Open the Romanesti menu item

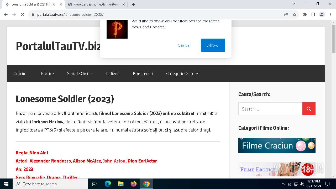pyautogui.click(x=143, y=73)
